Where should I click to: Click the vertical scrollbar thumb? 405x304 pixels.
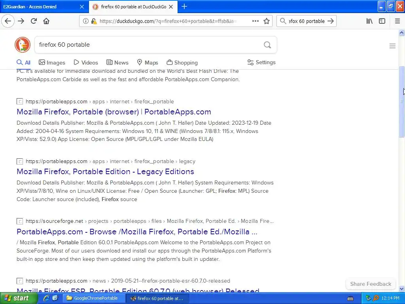click(x=401, y=102)
